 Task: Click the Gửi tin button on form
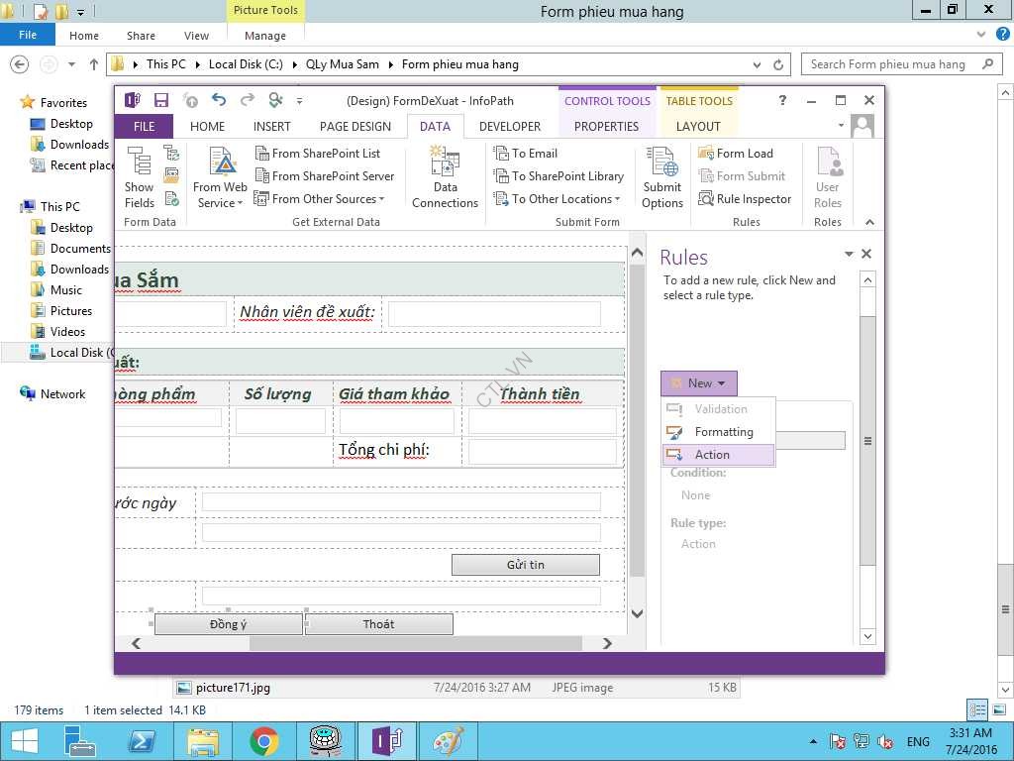[x=525, y=565]
